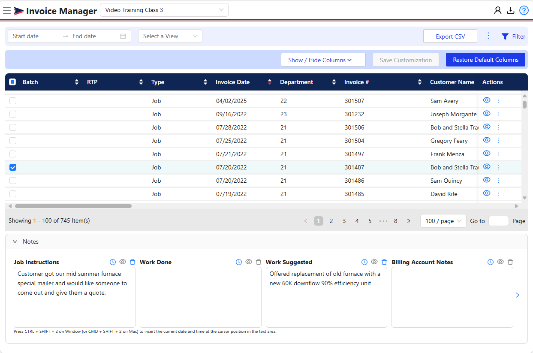
Task: Uncheck the row for invoice 301487
Action: tap(13, 167)
